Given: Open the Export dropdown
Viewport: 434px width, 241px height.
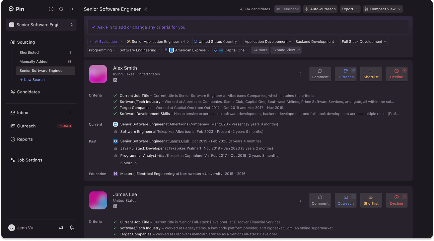Looking at the screenshot, I should coord(350,9).
